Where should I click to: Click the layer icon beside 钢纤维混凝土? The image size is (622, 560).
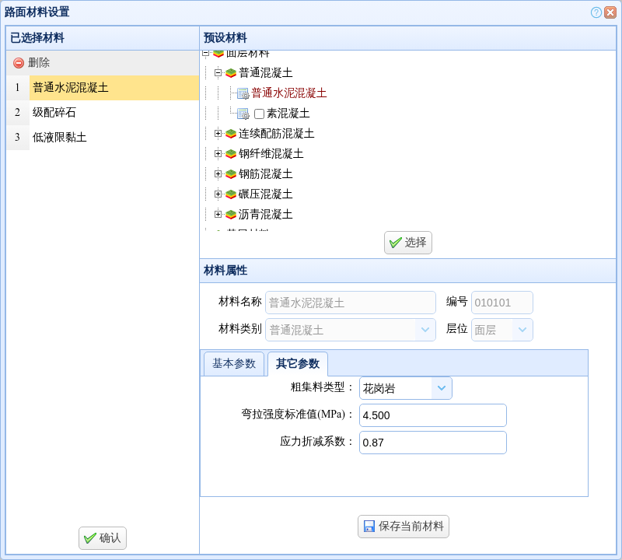coord(231,154)
